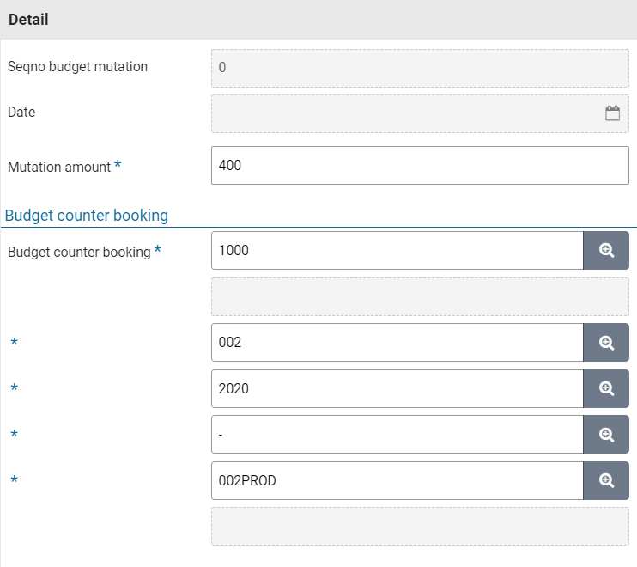Click the lookup icon beside the dash field
This screenshot has width=637, height=567.
tap(606, 435)
